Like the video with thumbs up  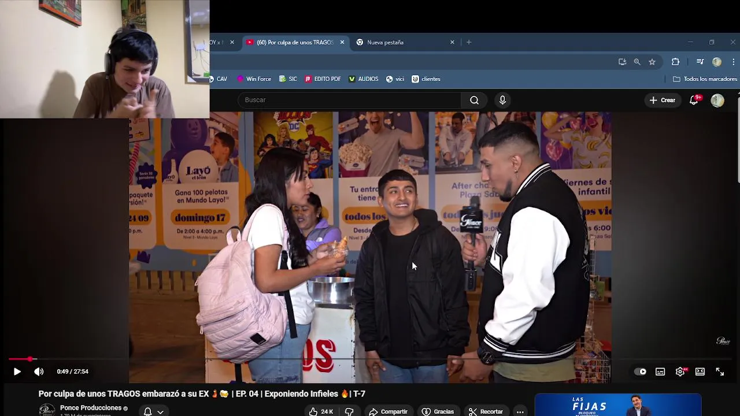[x=321, y=411]
